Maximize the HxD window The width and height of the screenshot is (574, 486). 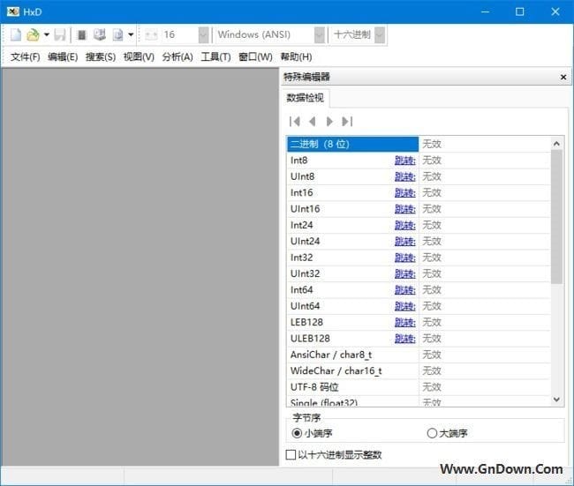click(x=520, y=11)
